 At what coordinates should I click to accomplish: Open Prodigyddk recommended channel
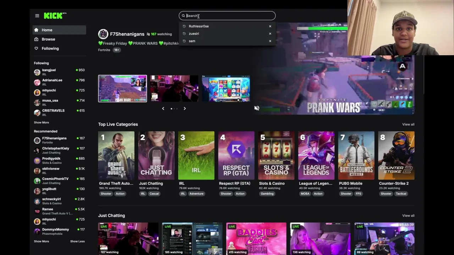tap(59, 160)
